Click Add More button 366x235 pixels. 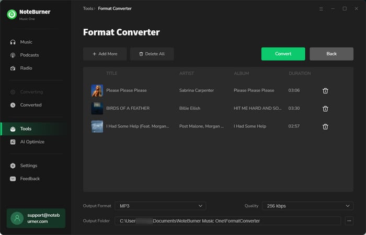[105, 54]
